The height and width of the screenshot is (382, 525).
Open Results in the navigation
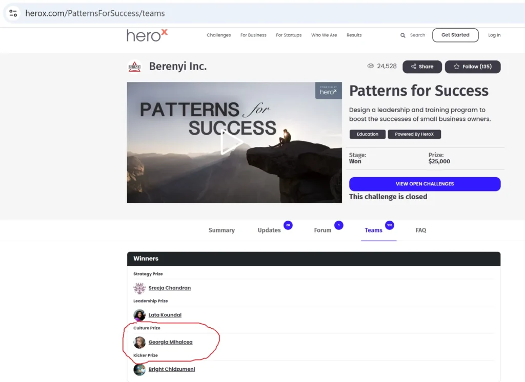click(354, 35)
